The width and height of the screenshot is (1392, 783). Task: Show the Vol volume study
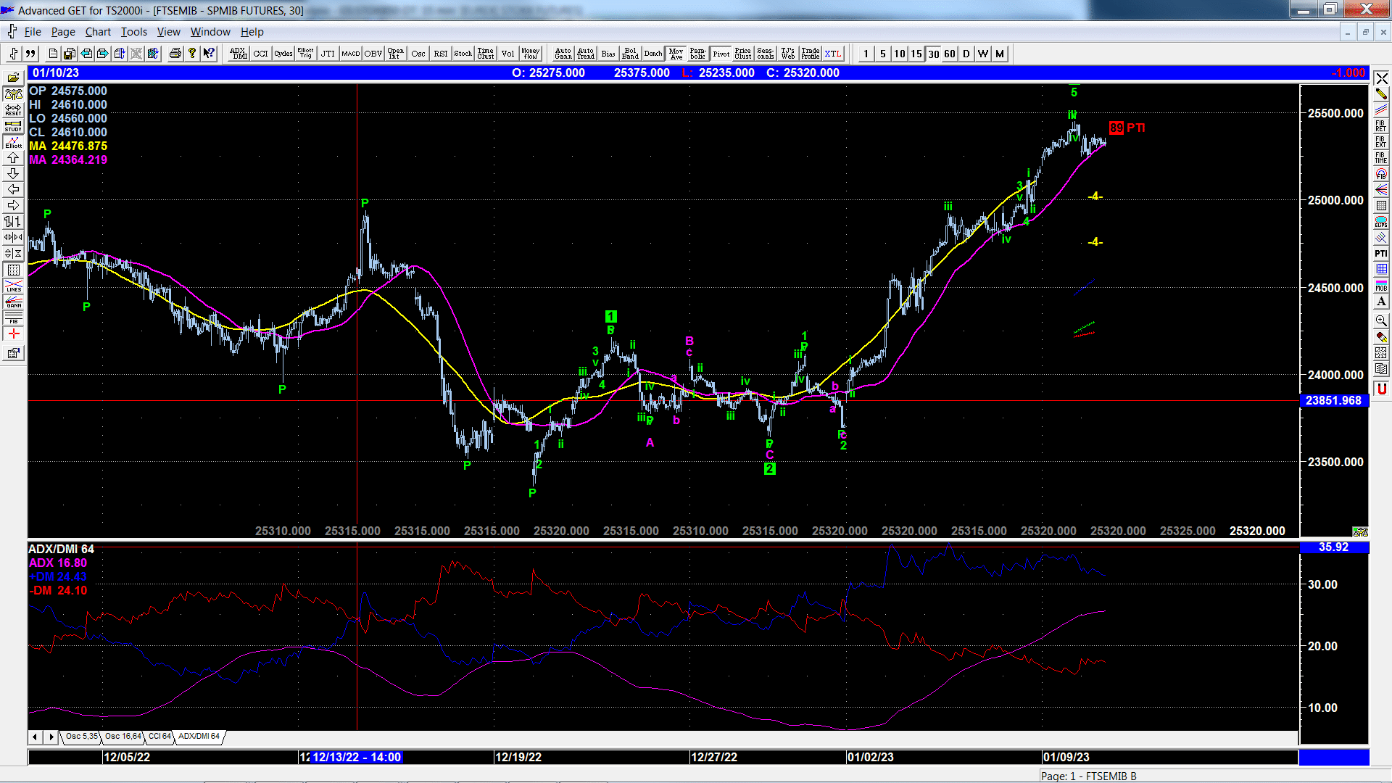point(507,54)
